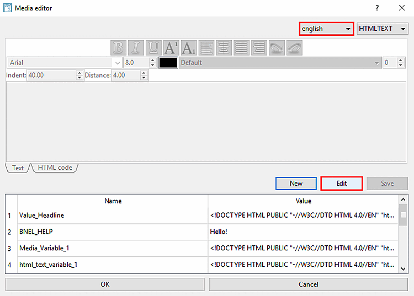Screen dimensions: 414x296
Task: Increase the font size 8.0 value
Action: 152,60
